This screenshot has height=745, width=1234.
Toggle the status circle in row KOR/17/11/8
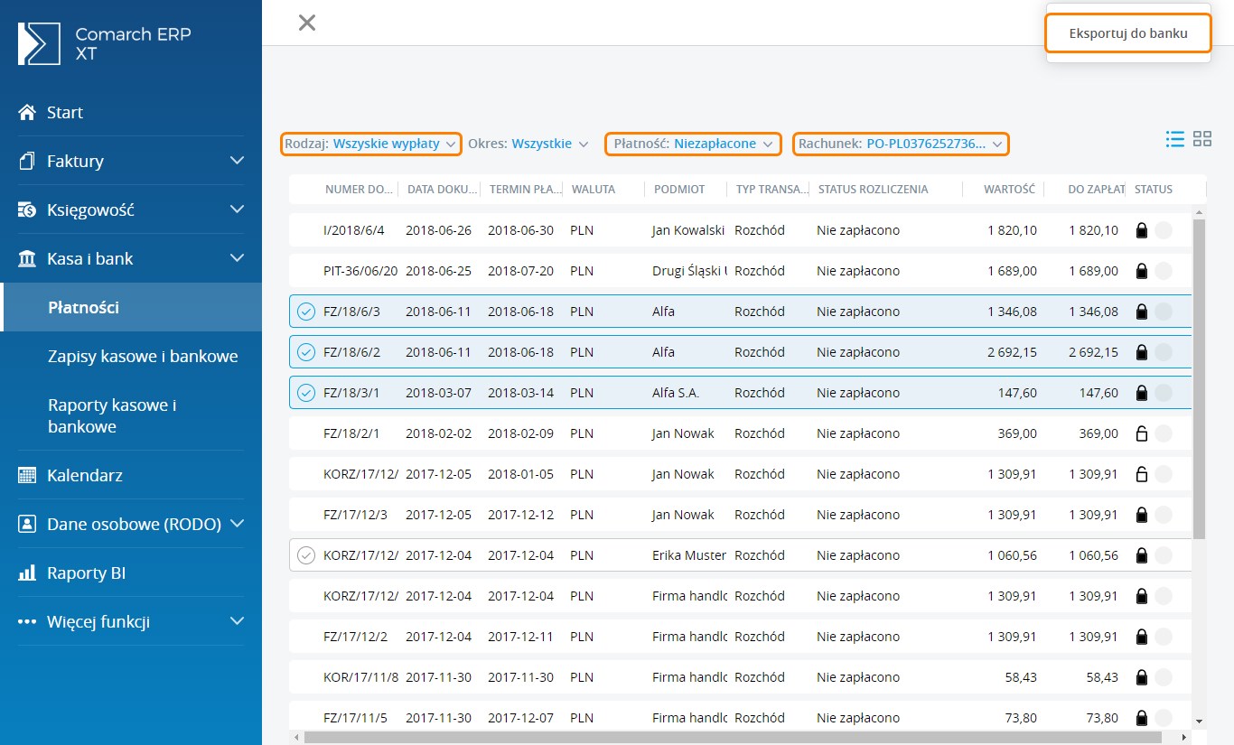tap(1164, 677)
